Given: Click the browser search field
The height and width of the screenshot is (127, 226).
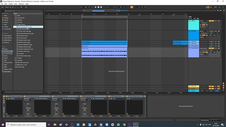Looking at the screenshot, I should pyautogui.click(x=23, y=11).
